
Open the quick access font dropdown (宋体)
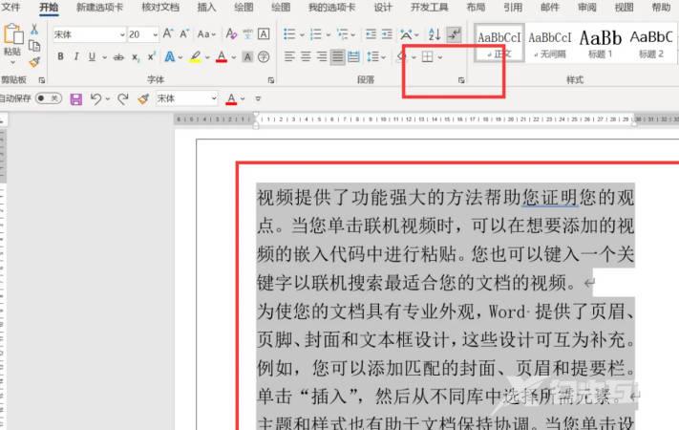click(x=214, y=98)
